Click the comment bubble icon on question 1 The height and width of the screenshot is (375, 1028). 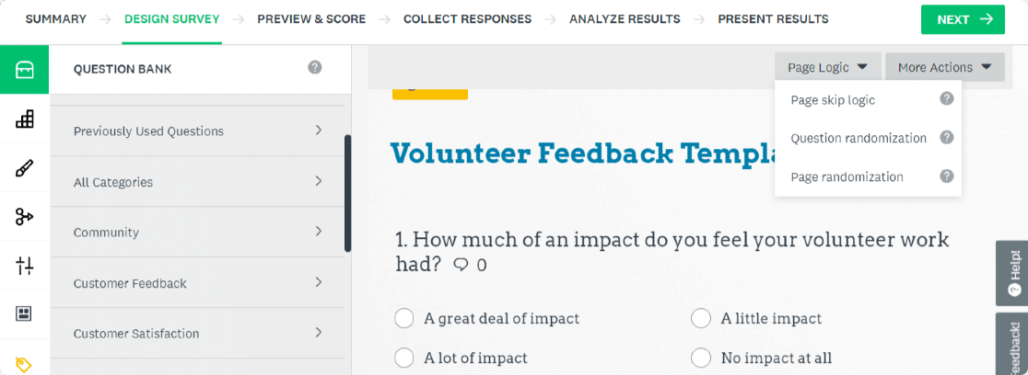tap(461, 266)
